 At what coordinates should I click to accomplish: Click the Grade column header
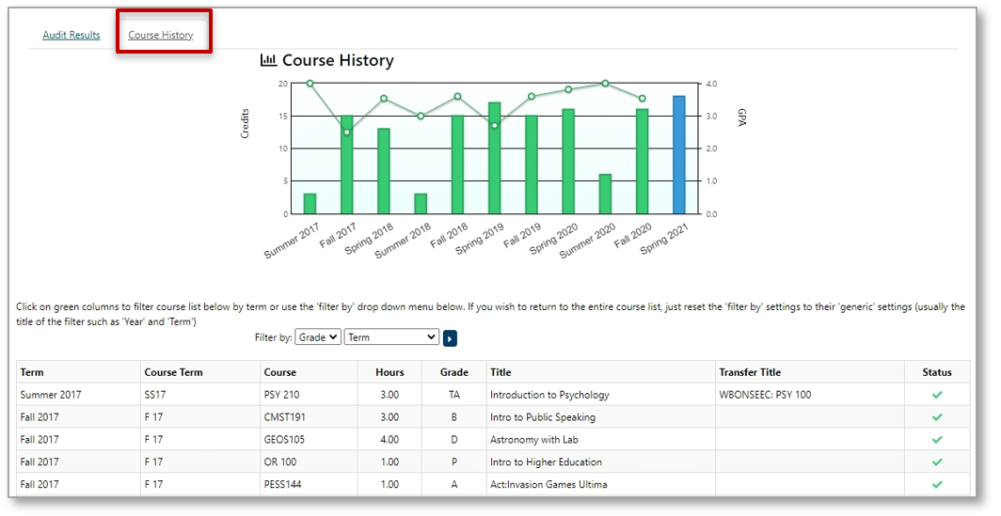pyautogui.click(x=453, y=372)
